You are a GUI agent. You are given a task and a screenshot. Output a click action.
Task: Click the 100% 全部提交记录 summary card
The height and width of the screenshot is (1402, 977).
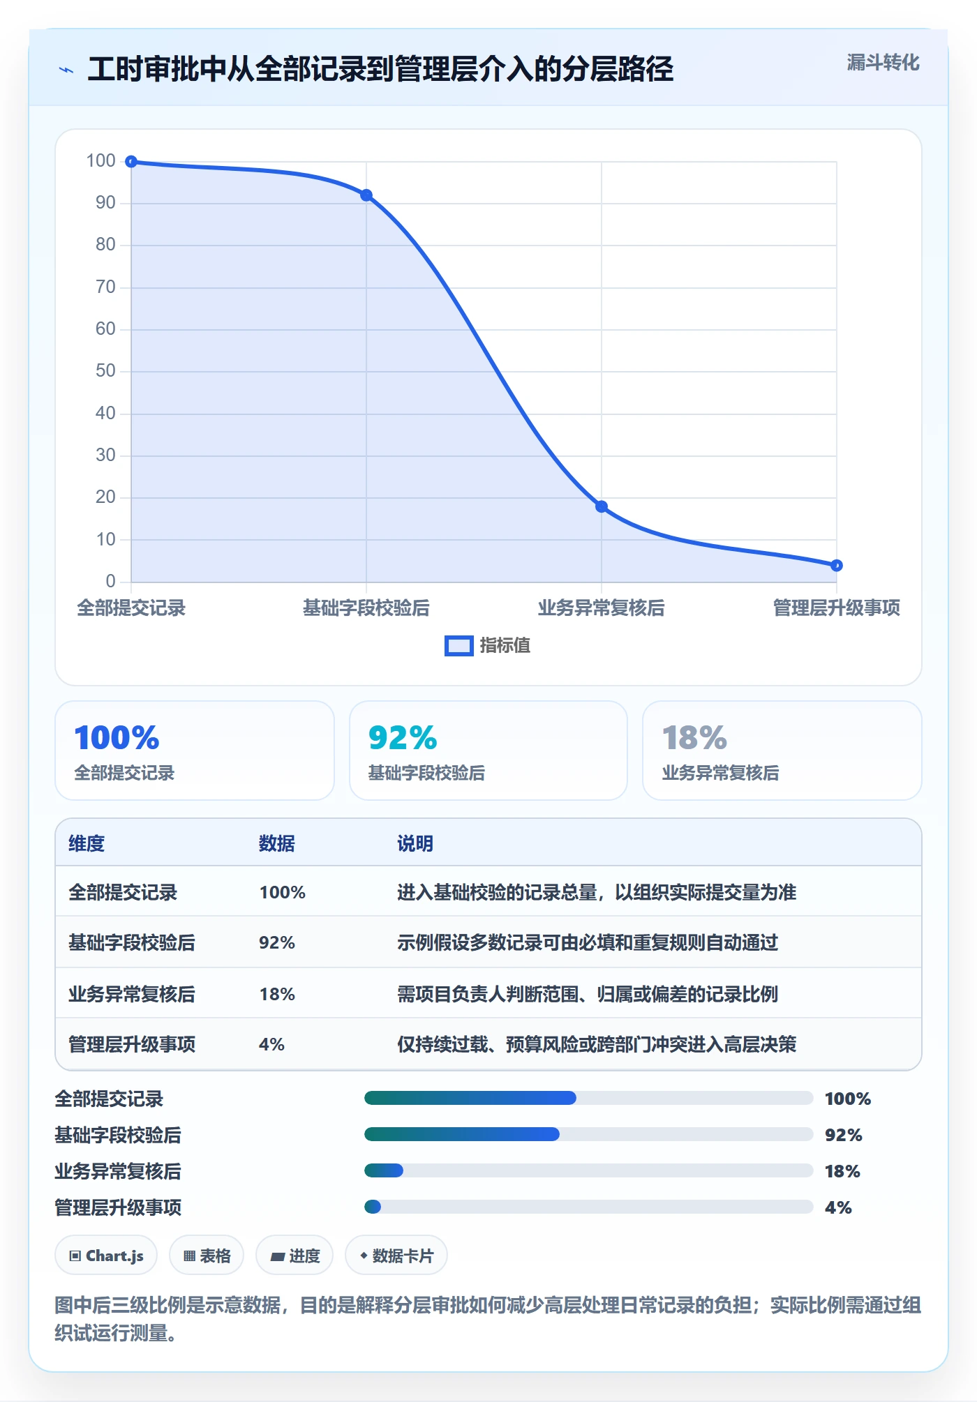[x=195, y=751]
